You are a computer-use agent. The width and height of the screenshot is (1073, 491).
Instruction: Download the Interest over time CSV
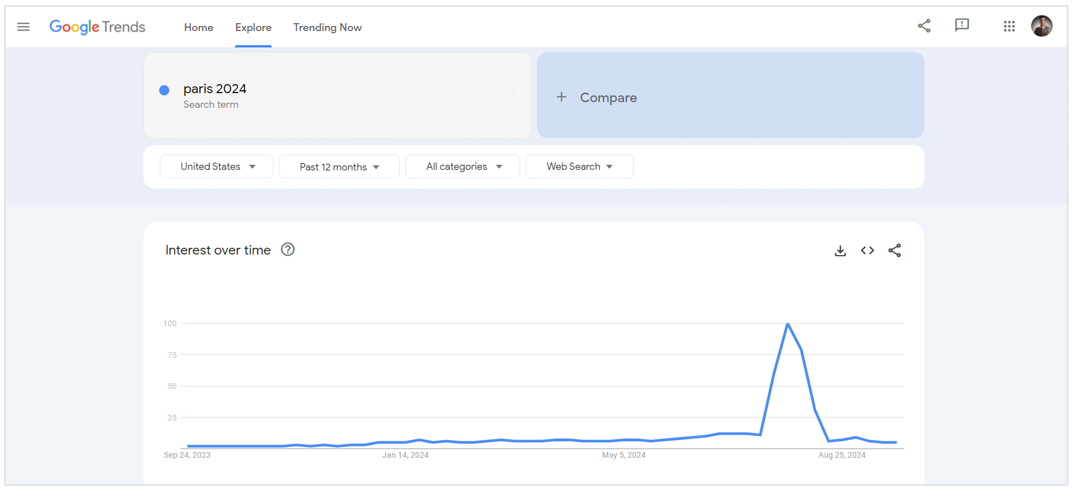click(840, 251)
